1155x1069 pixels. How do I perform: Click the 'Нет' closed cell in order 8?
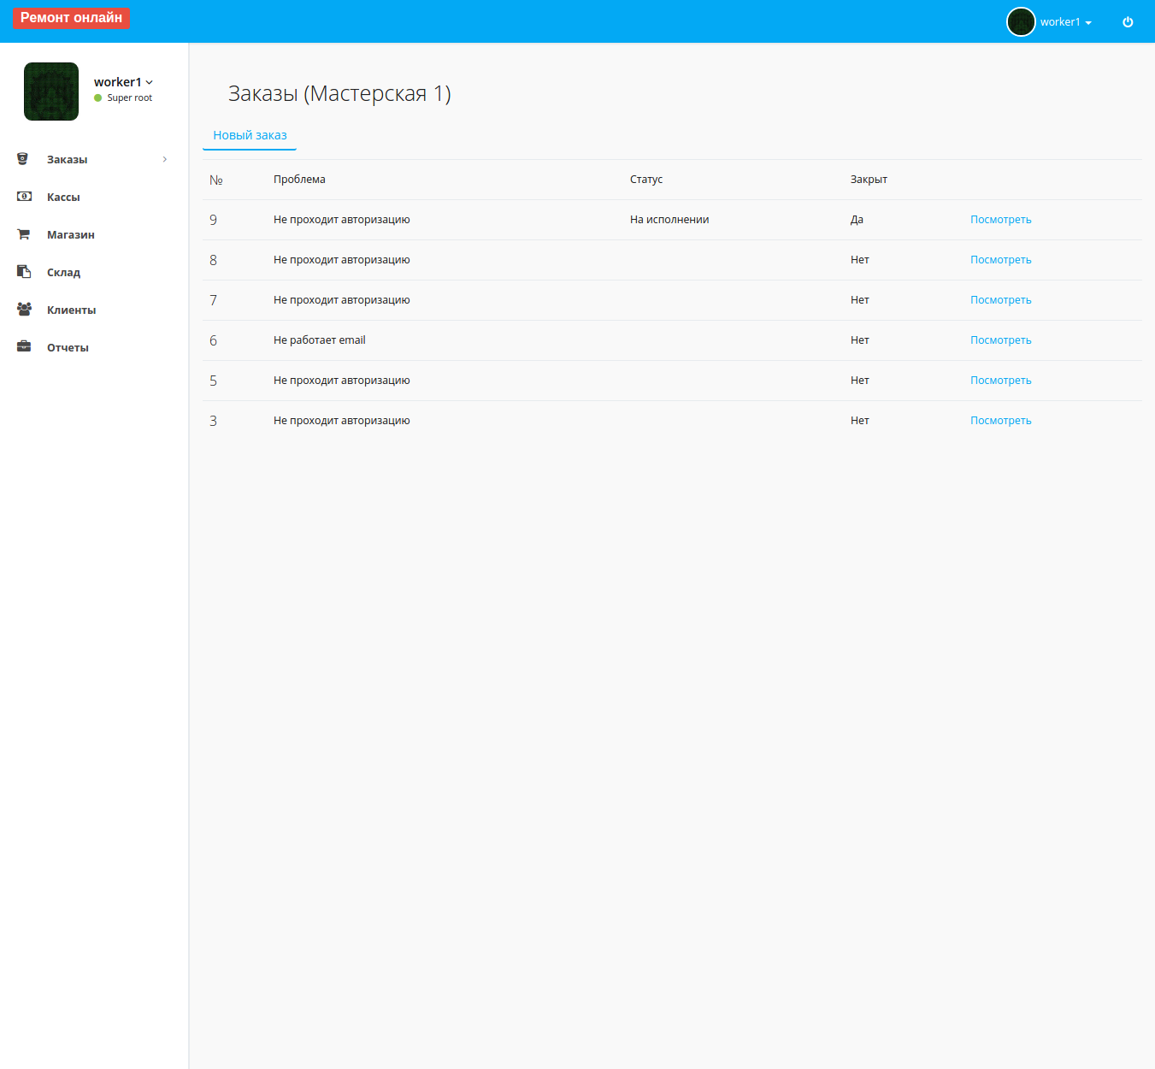tap(860, 260)
